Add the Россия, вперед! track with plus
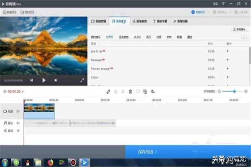 pyautogui.click(x=228, y=68)
